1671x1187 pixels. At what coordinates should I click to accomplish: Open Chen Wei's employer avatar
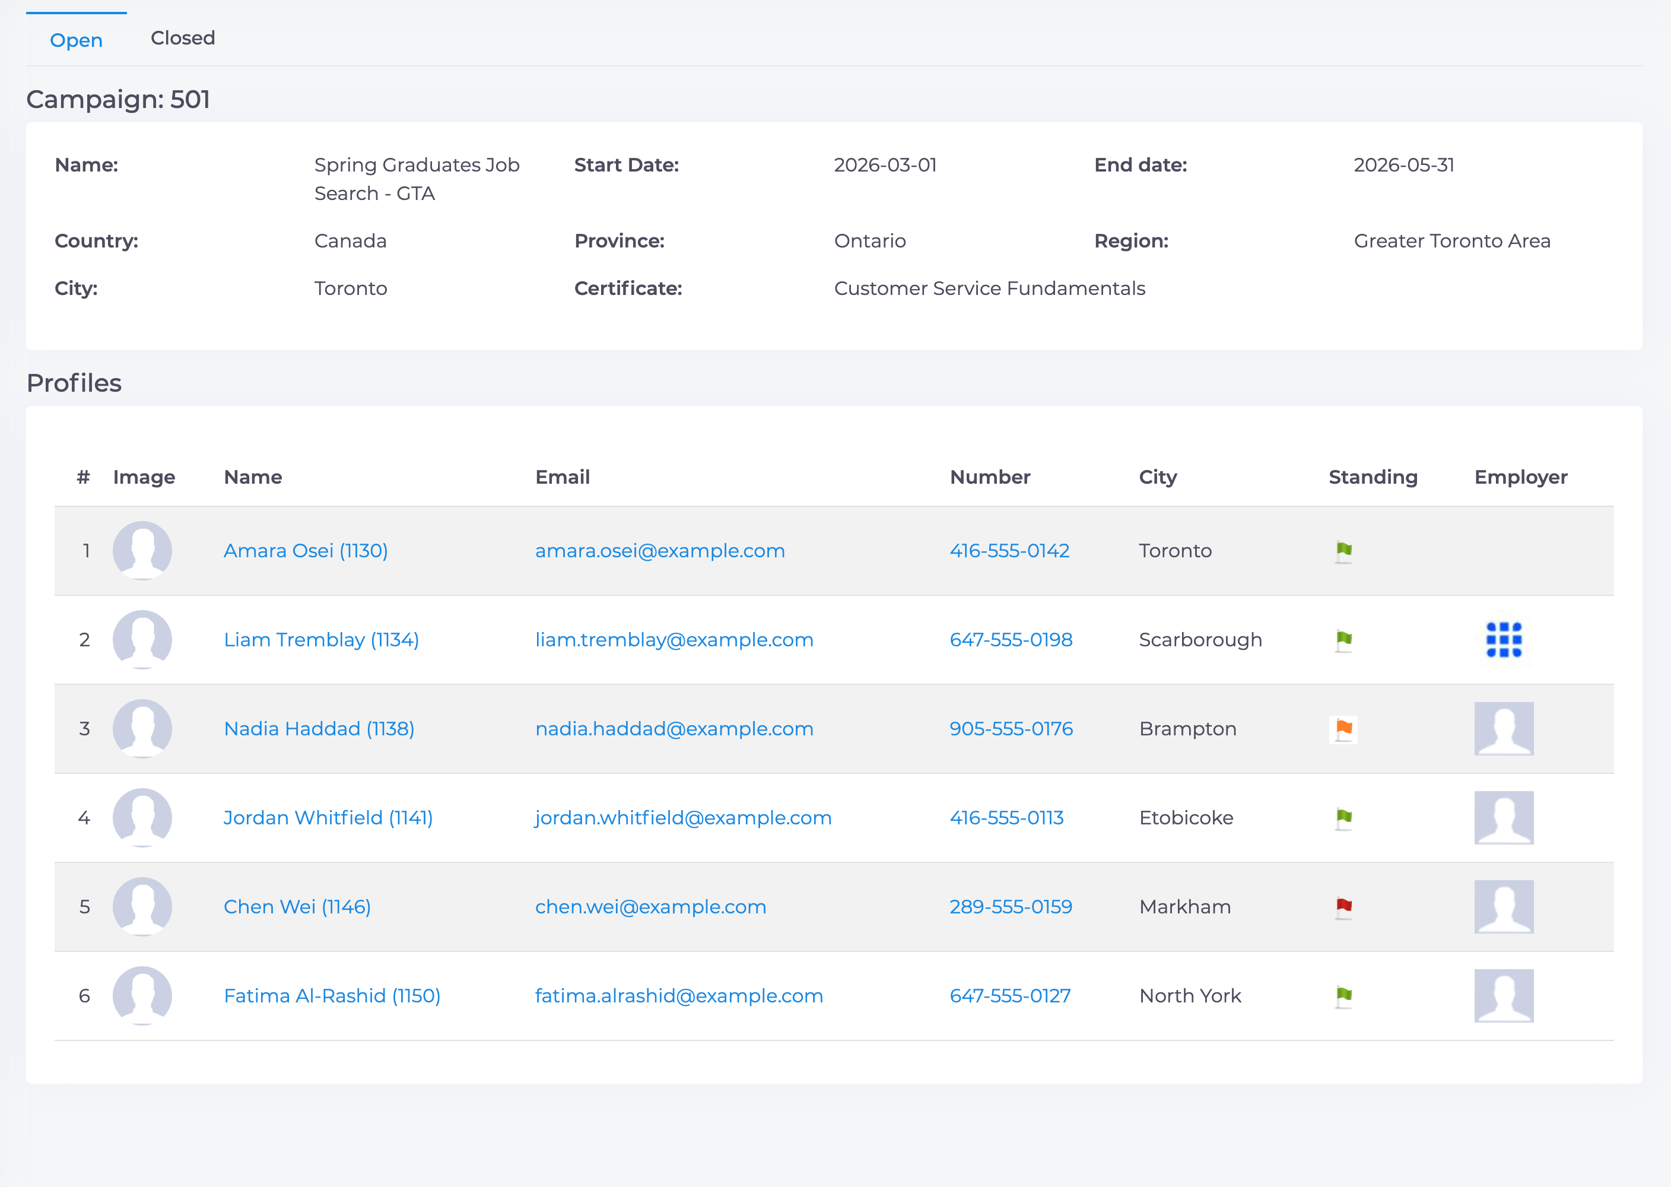pos(1504,907)
